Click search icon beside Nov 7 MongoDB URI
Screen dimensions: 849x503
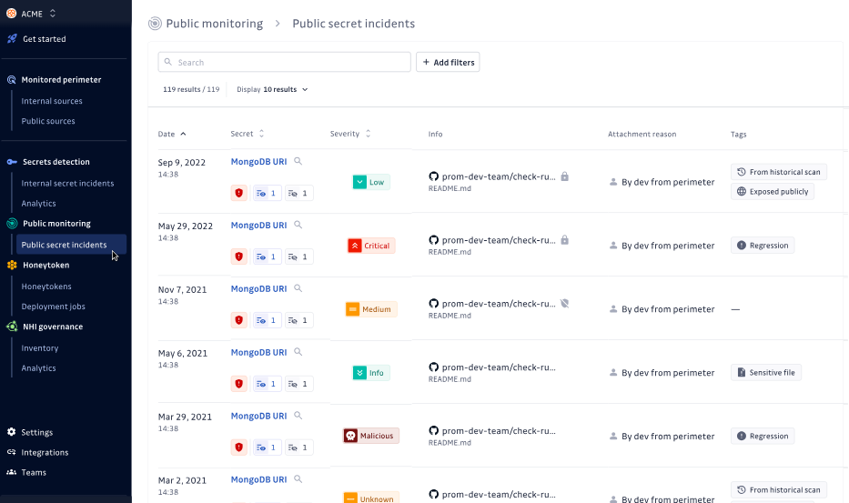click(298, 288)
